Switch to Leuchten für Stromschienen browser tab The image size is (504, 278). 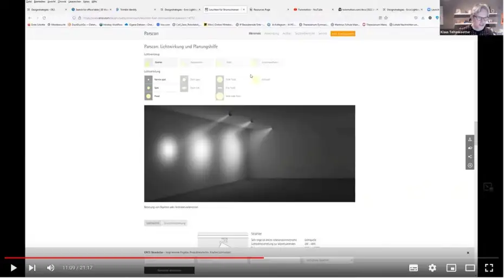(224, 10)
